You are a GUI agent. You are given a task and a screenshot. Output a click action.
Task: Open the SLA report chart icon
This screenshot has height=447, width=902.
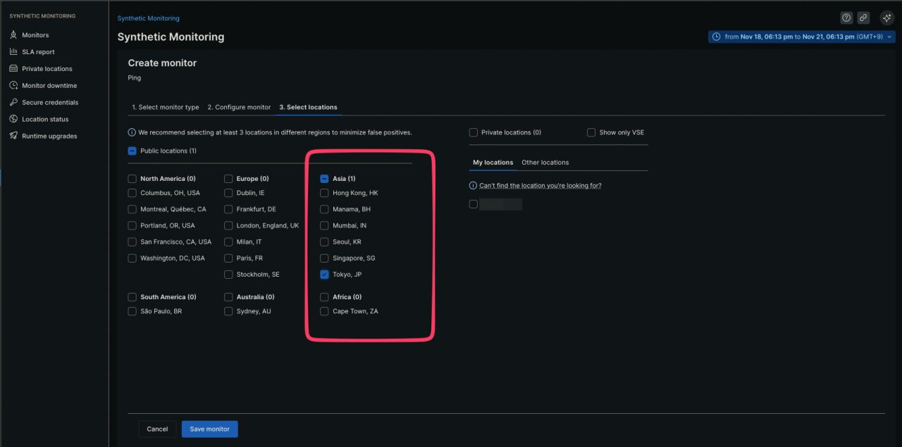coord(13,52)
